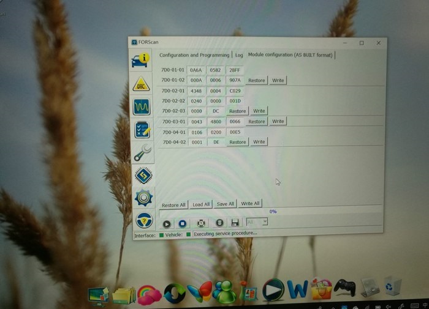The width and height of the screenshot is (429, 309).
Task: Click Write in the 7D0-01-02 row
Action: pyautogui.click(x=278, y=80)
